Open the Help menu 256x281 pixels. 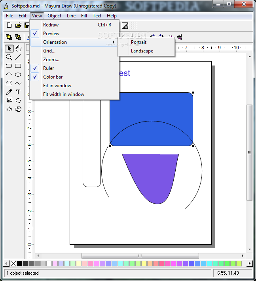[x=112, y=16]
